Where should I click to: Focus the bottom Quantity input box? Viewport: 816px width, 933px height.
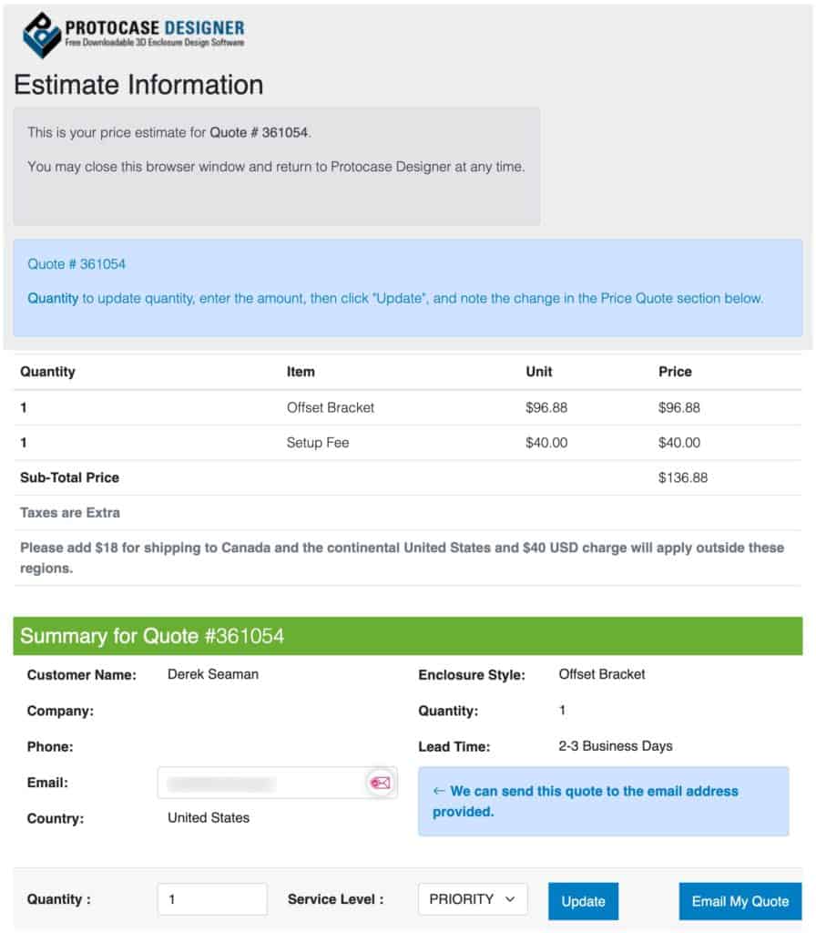point(212,899)
